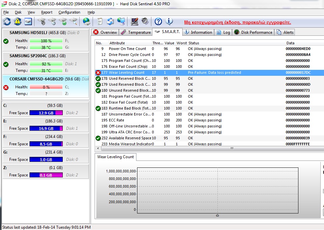The image size is (324, 230).
Task: Click the network monitor globe icon
Action: point(121,22)
